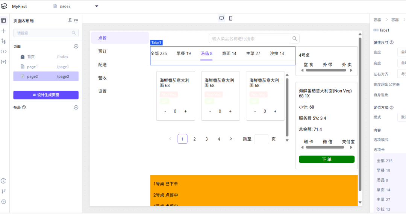Select 外带 order type
The height and width of the screenshot is (214, 406).
pos(327,65)
